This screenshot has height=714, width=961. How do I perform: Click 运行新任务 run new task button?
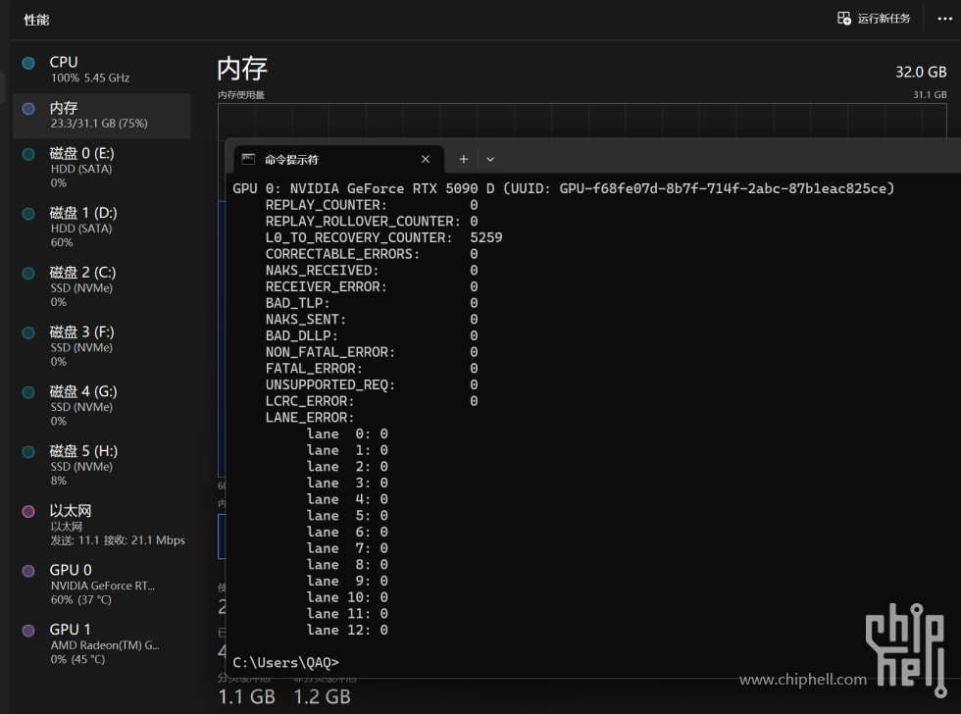[874, 19]
